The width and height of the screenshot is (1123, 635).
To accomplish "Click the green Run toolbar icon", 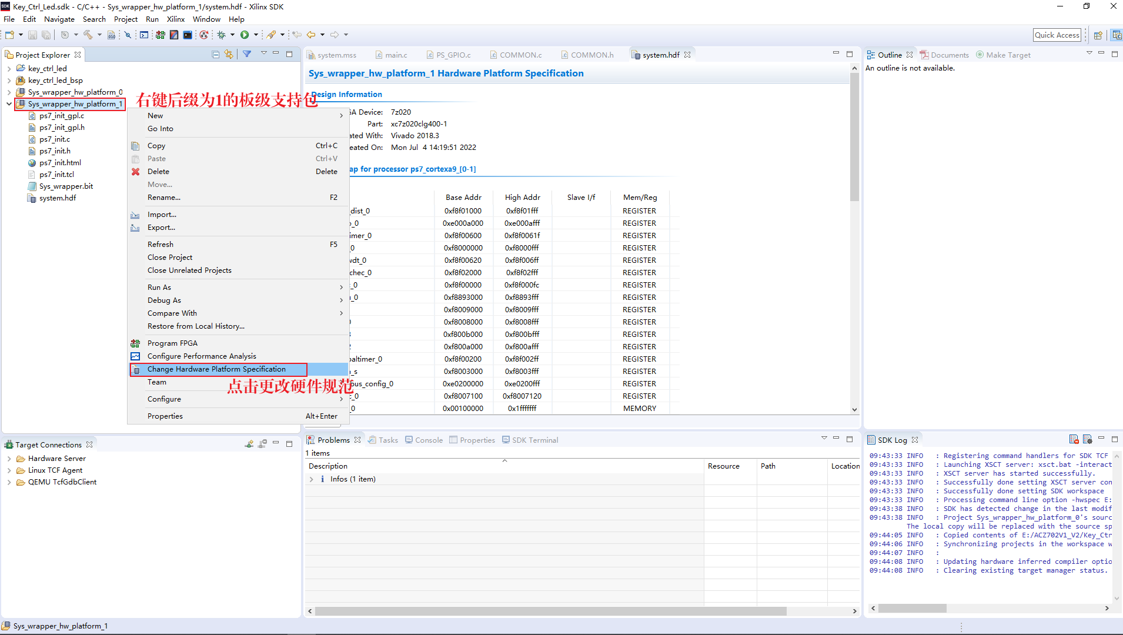I will point(245,35).
